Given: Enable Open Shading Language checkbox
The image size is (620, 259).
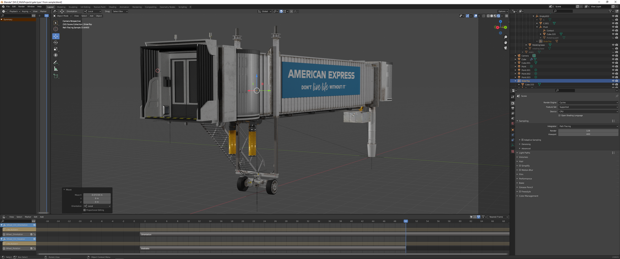Looking at the screenshot, I should click(x=559, y=115).
